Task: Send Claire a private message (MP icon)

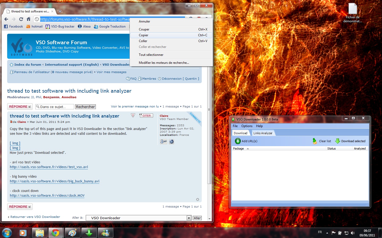Action: tap(164, 141)
